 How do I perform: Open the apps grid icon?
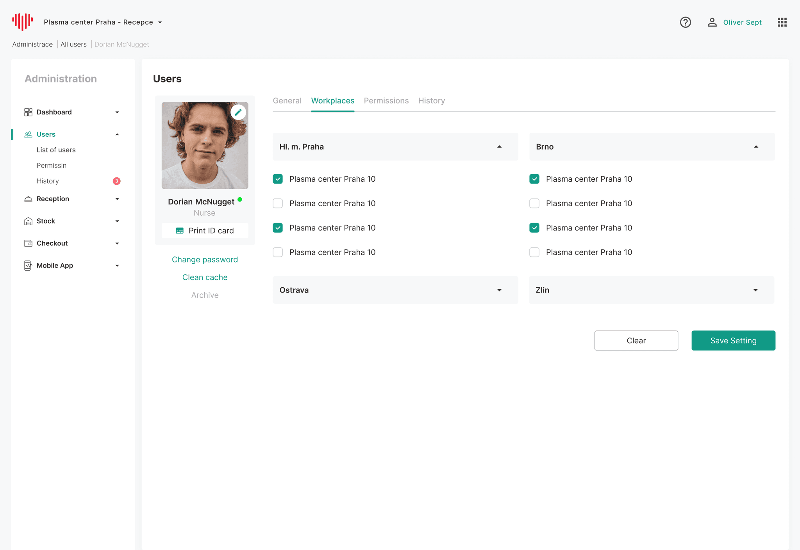click(782, 22)
